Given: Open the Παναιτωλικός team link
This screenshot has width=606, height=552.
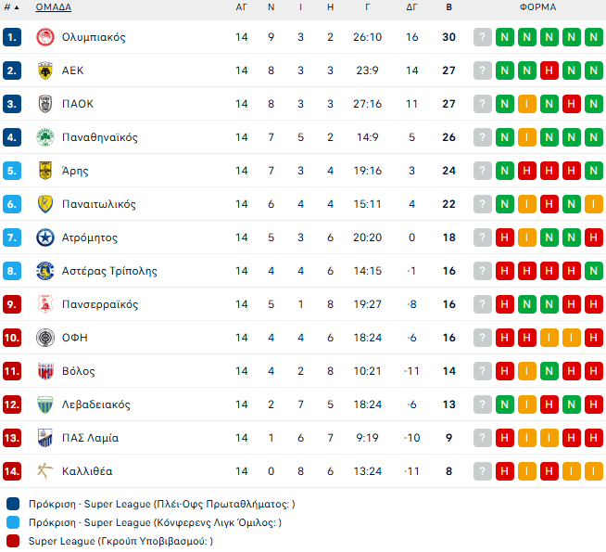Looking at the screenshot, I should click(x=99, y=204).
